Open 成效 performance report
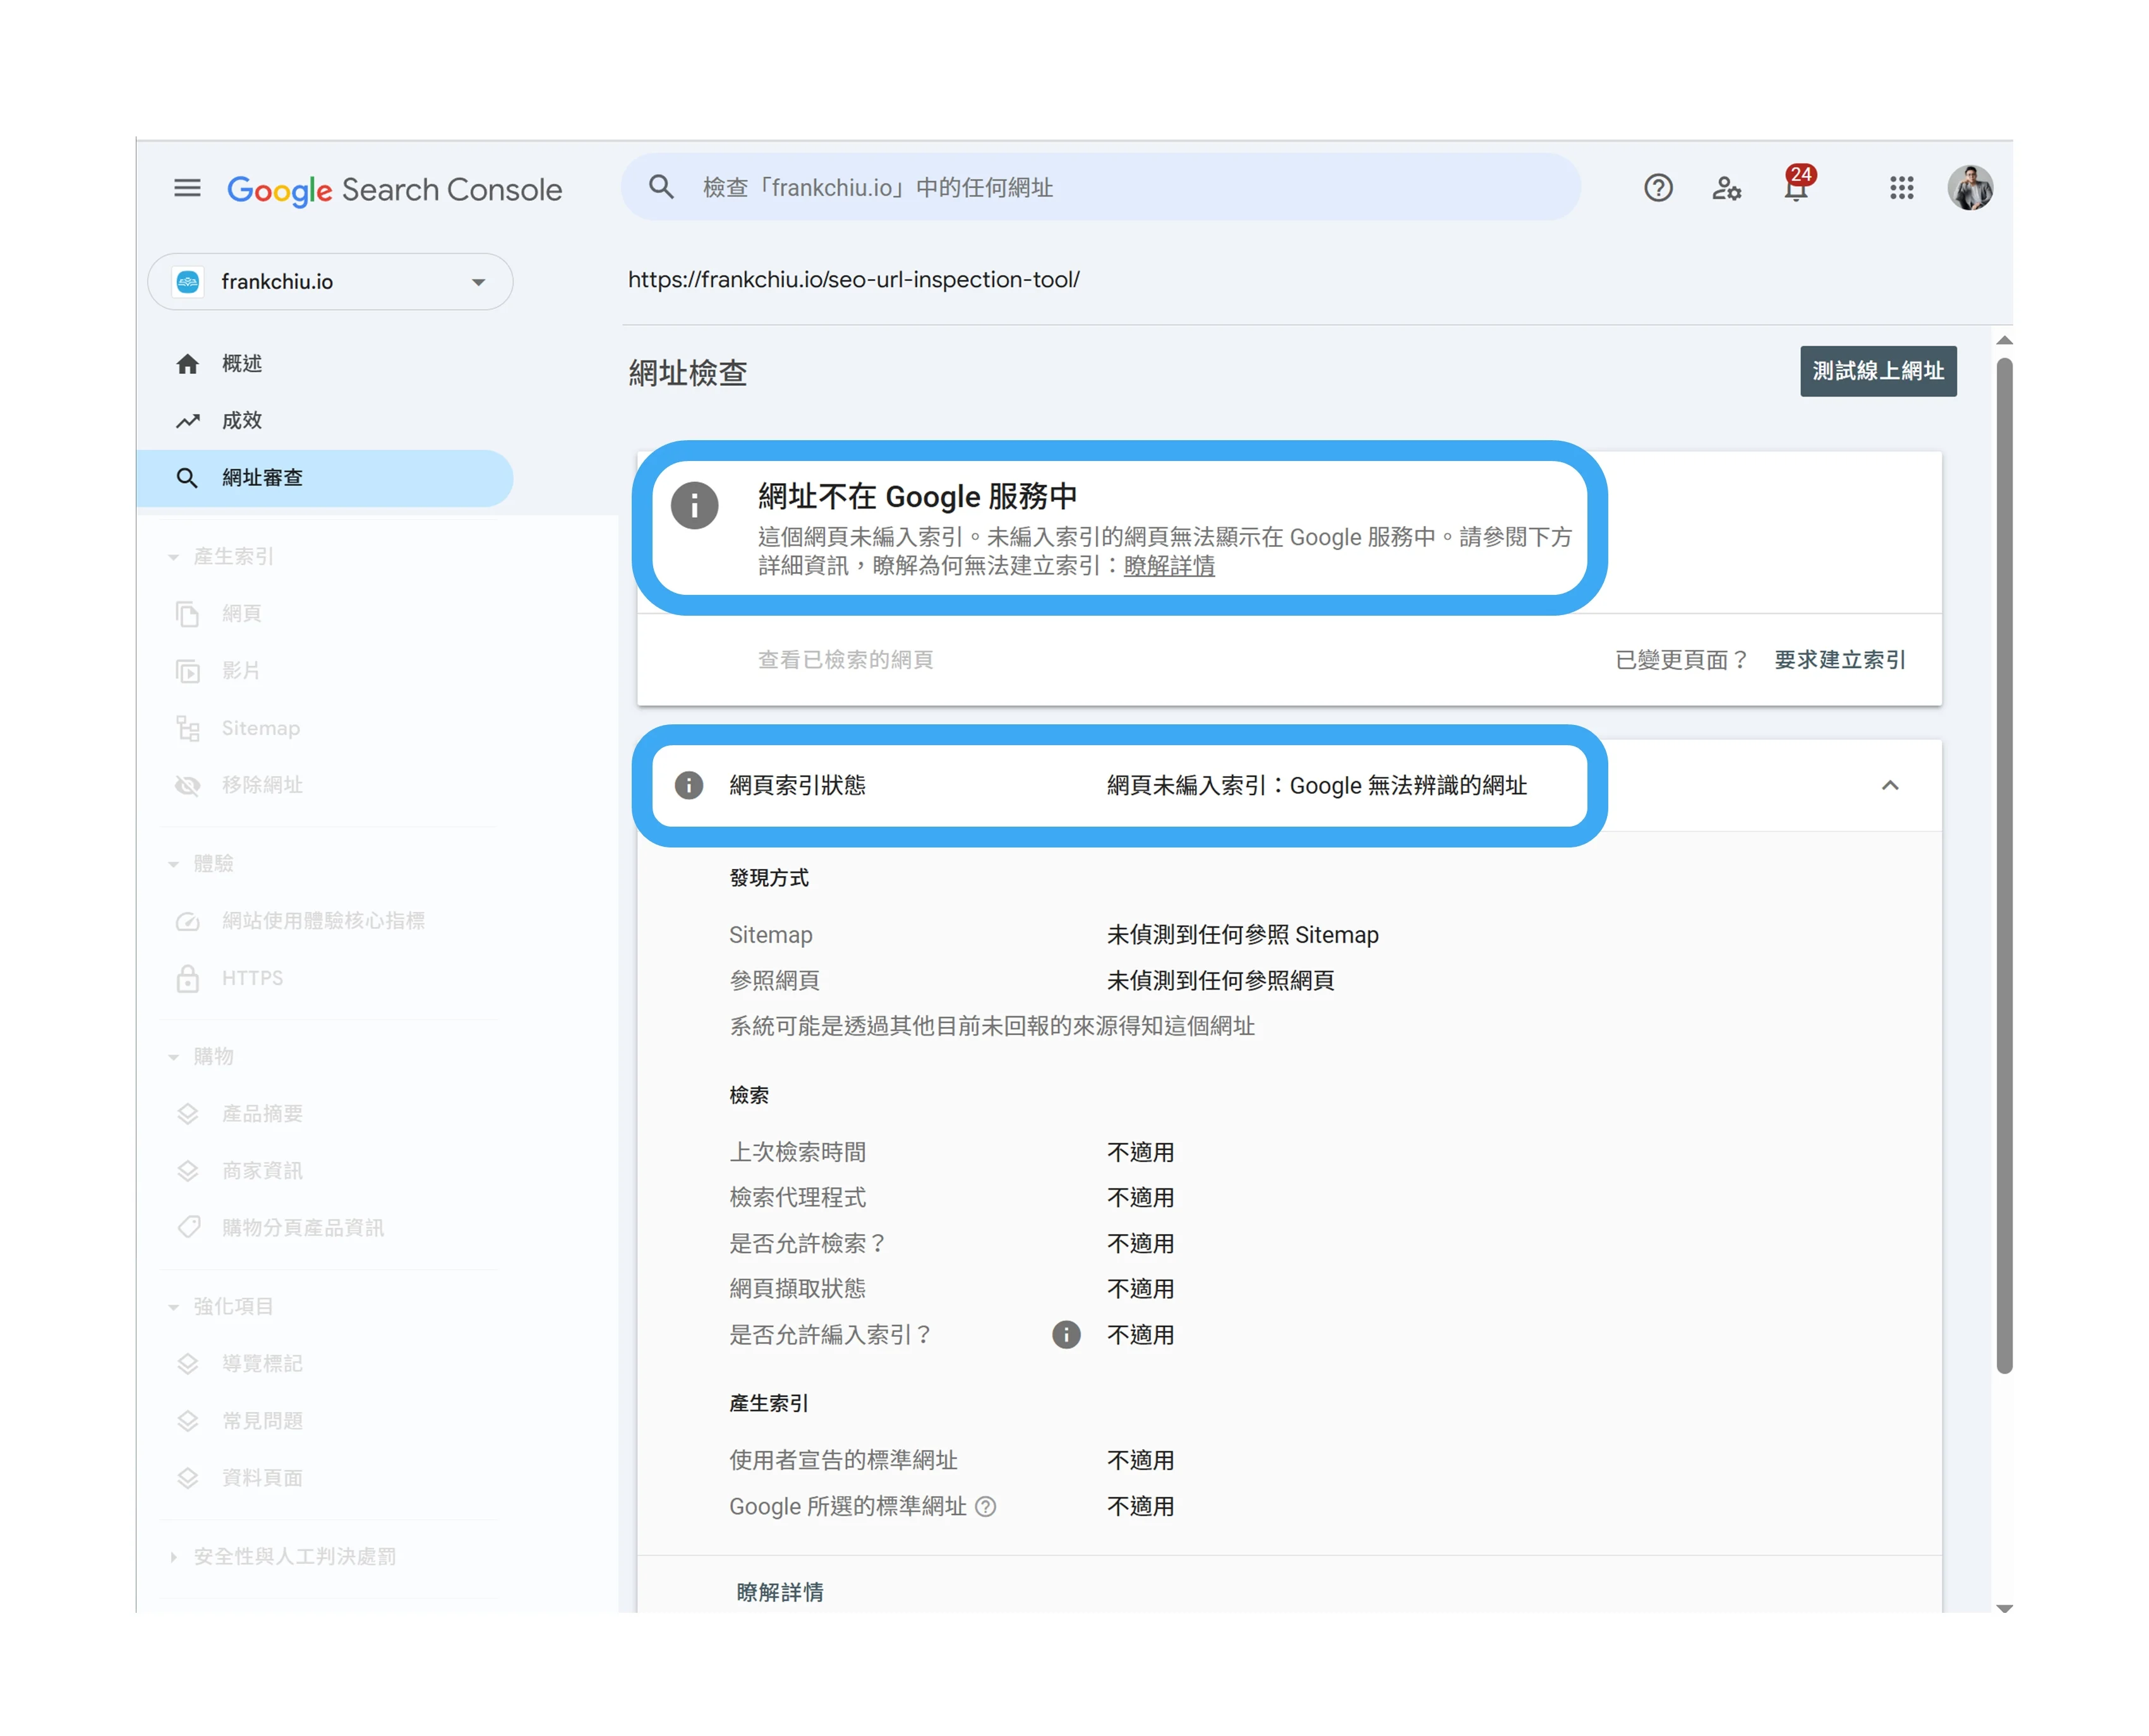Viewport: 2149px width, 1736px height. click(242, 421)
